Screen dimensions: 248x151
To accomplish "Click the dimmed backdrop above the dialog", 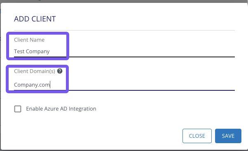I will point(124,1).
